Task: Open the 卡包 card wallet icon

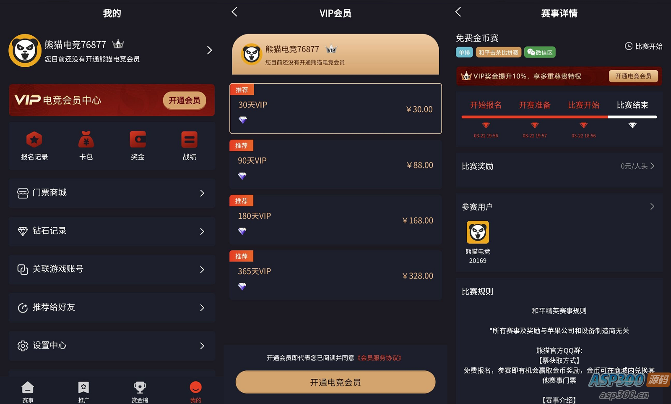Action: 86,140
